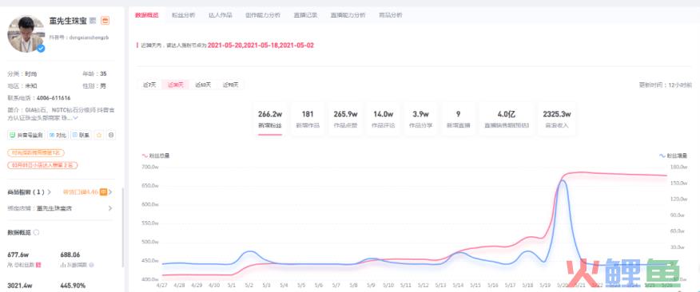The width and height of the screenshot is (700, 292).
Task: Open the orange 带货口碑 score link
Action: (81, 192)
